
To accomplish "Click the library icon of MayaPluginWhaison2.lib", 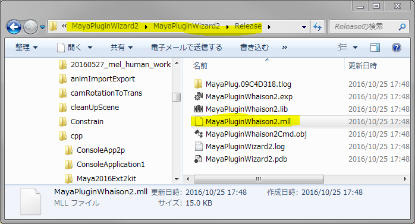I will (x=199, y=109).
